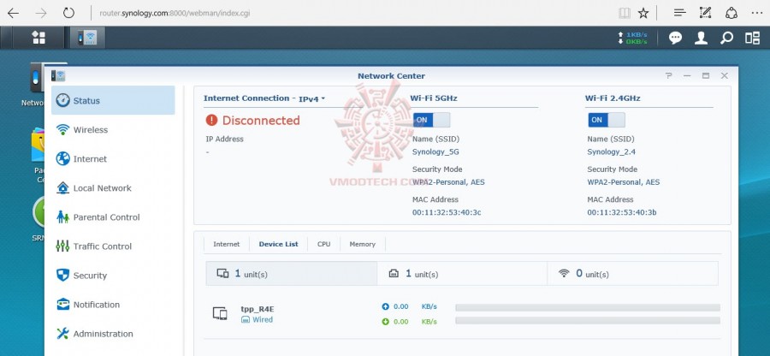Click the Synology_5G SSID link
Image resolution: width=770 pixels, height=356 pixels.
[435, 151]
